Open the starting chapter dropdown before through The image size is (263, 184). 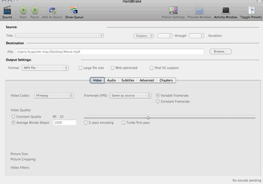pos(165,35)
